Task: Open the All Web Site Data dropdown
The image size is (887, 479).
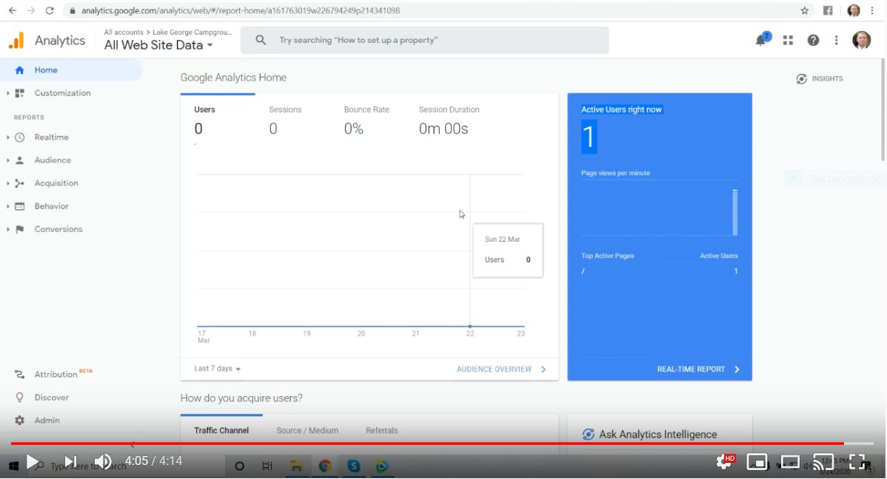Action: pyautogui.click(x=158, y=45)
